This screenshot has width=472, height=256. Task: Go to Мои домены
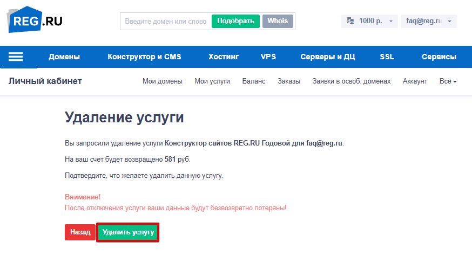tap(163, 81)
